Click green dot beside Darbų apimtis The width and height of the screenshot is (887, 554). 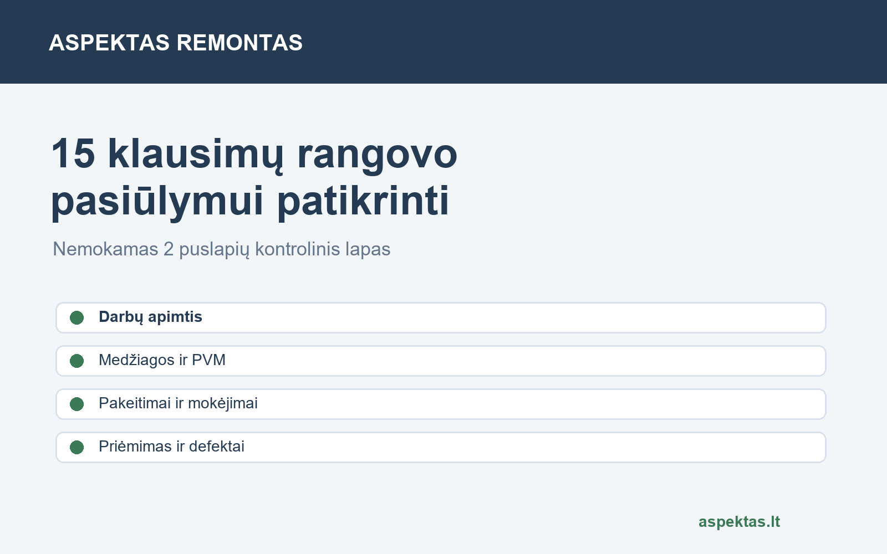77,317
